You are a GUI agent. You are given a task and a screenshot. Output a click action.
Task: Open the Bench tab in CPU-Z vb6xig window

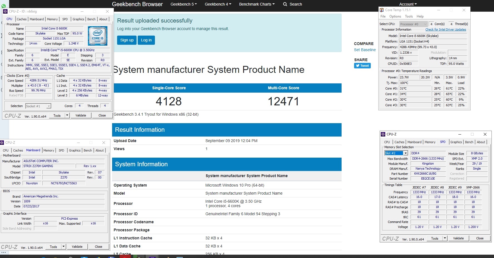(x=91, y=19)
